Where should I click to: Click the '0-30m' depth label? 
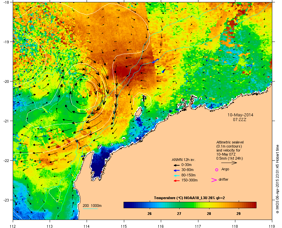coord(187,165)
